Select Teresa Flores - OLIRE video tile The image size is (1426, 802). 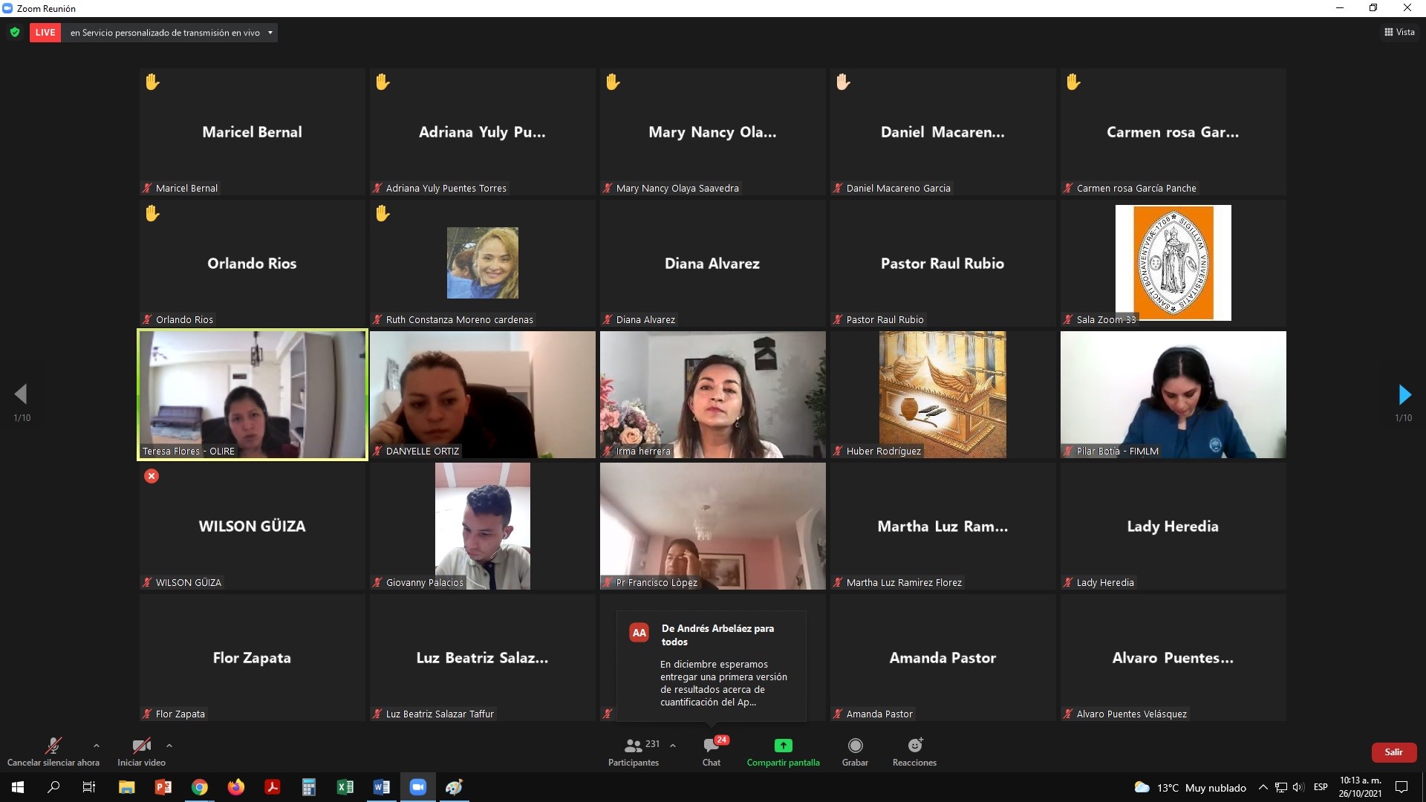[x=253, y=394]
